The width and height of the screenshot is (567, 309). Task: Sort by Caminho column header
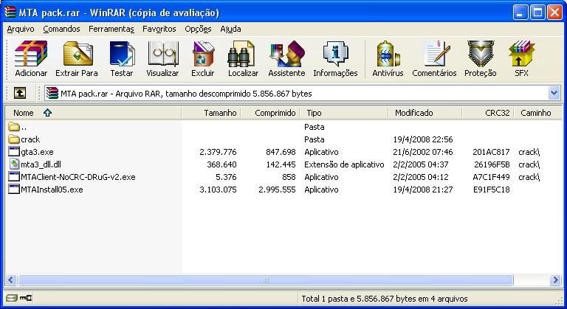(x=538, y=113)
